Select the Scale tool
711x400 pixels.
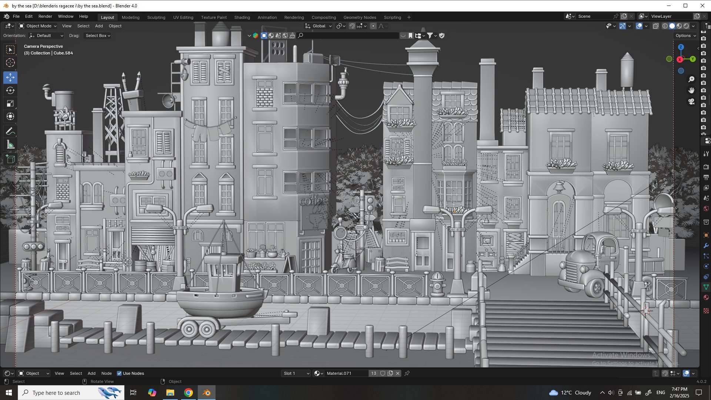point(10,103)
